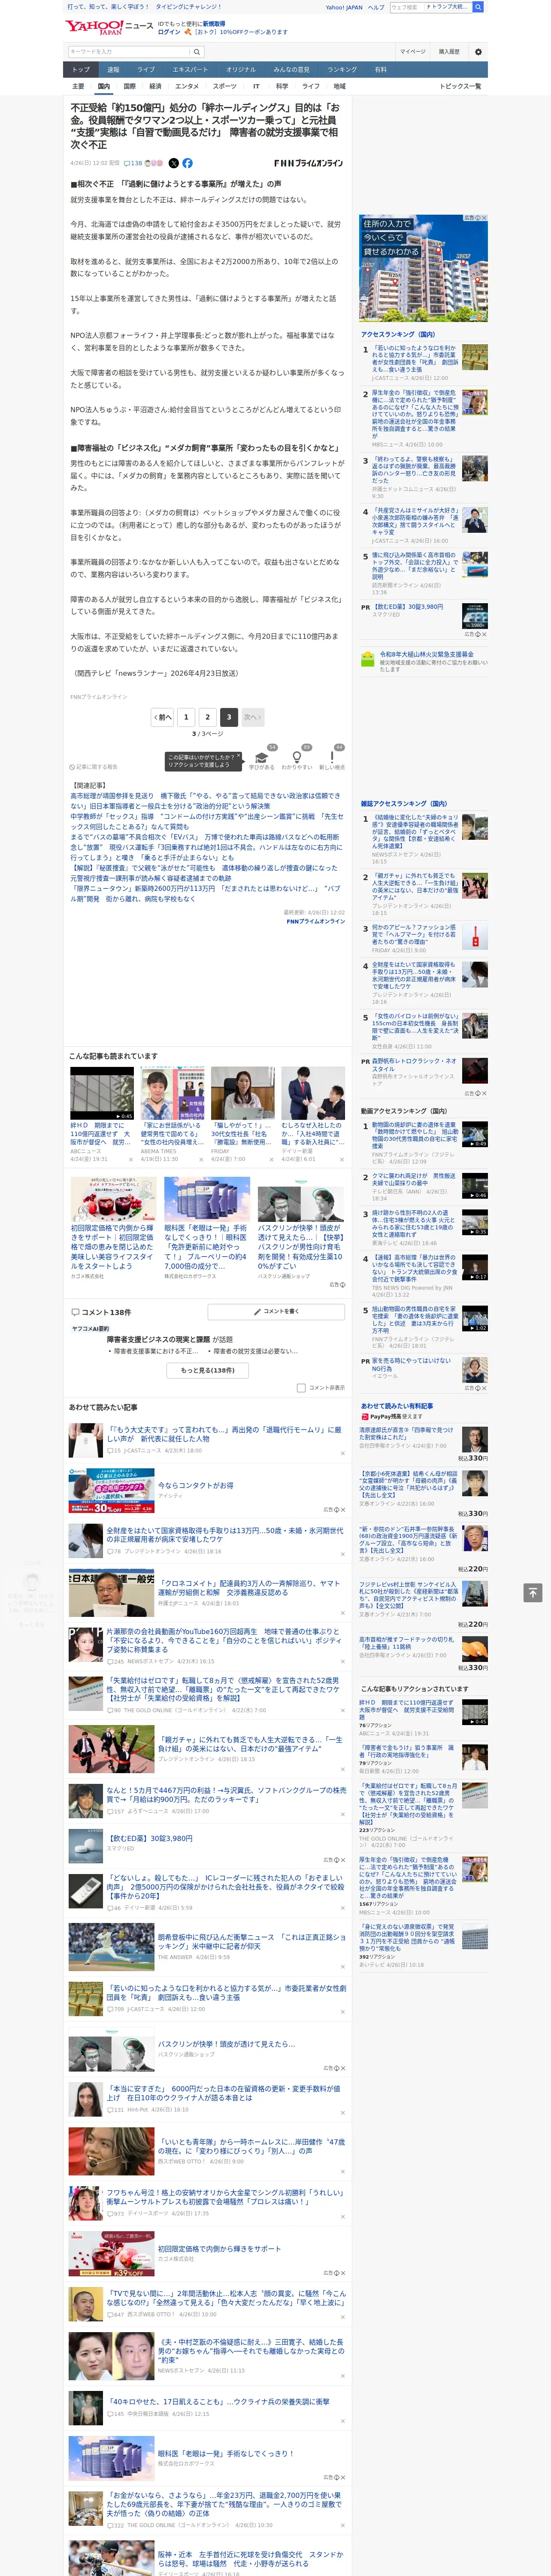Click the comment count icon showing 138
This screenshot has width=551, height=2576.
tap(133, 163)
